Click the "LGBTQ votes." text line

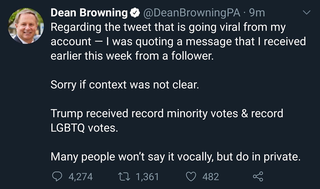click(x=84, y=128)
